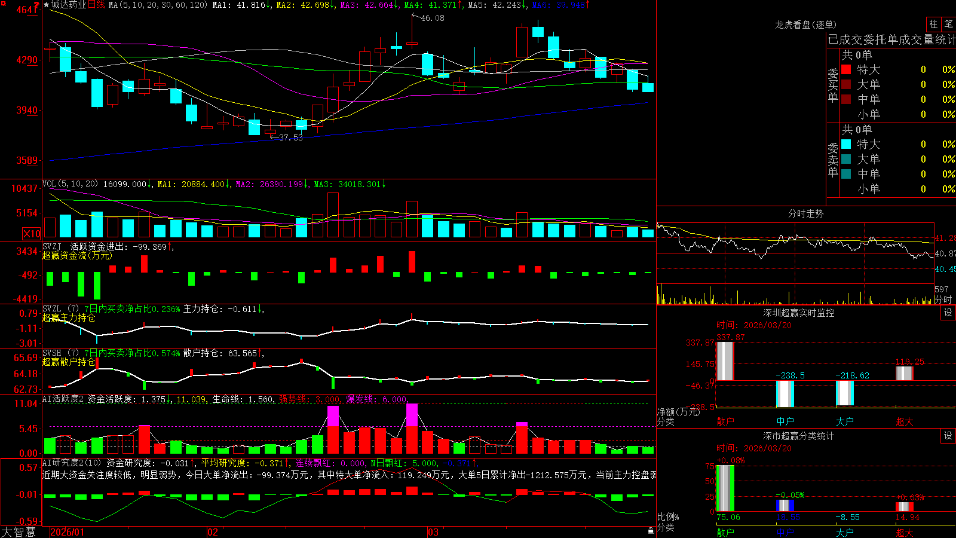Click the MA3: 42.664 value
Viewport: 956px width, 538px height.
(x=369, y=5)
